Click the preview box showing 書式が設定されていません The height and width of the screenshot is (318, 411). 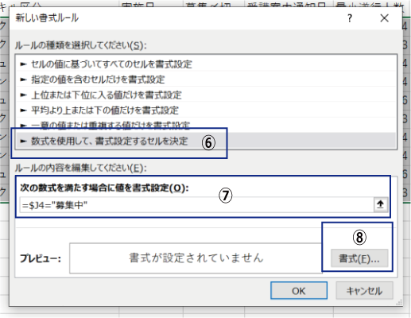tap(196, 258)
